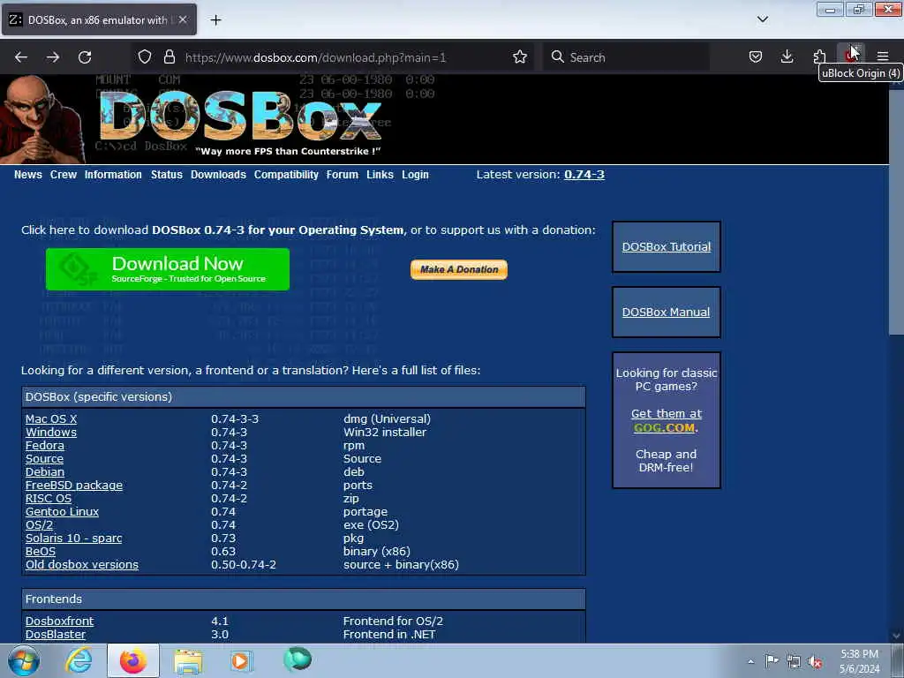The image size is (904, 678).
Task: Close the DOSBox browser tab
Action: [183, 19]
